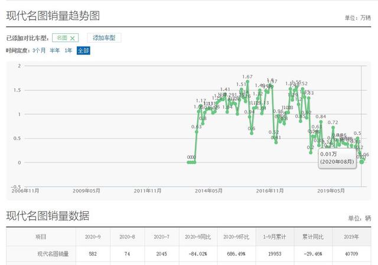
Task: Click the 1.67 peak data point
Action: (247, 82)
